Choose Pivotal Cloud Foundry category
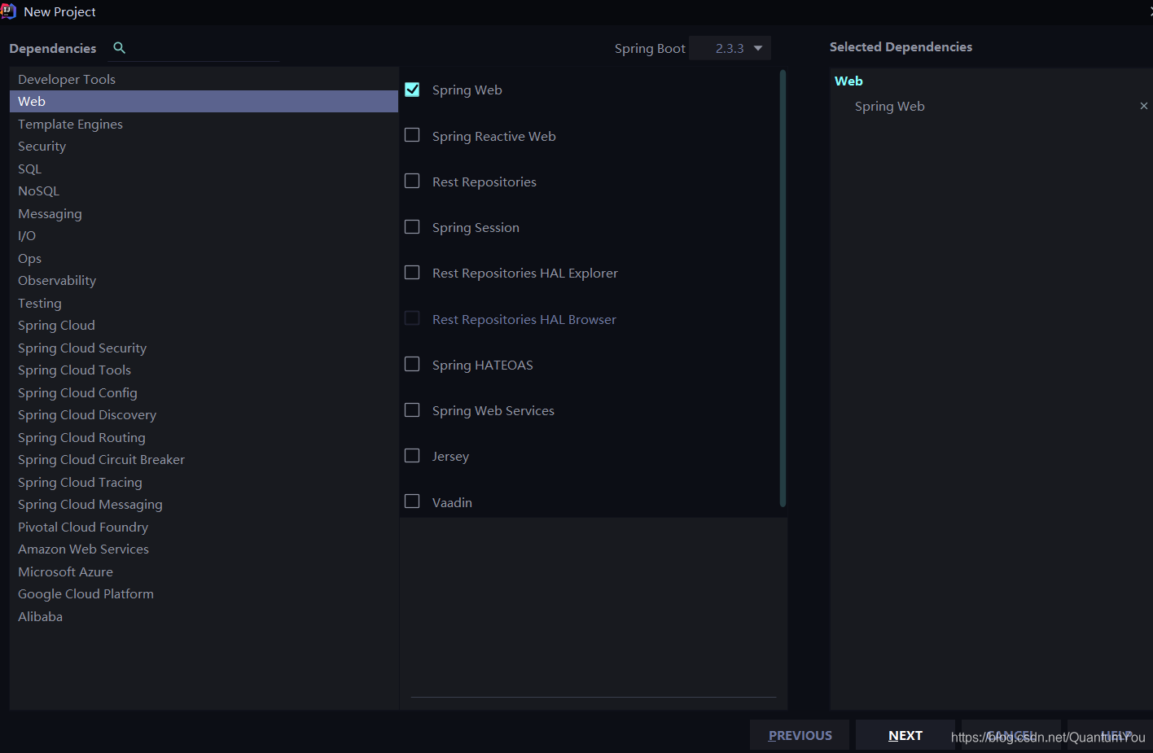This screenshot has height=753, width=1153. [204, 527]
